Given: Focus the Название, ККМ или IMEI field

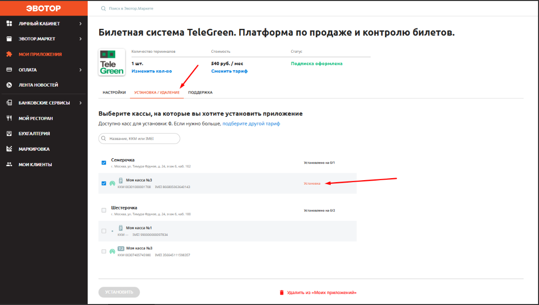Looking at the screenshot, I should pyautogui.click(x=139, y=138).
